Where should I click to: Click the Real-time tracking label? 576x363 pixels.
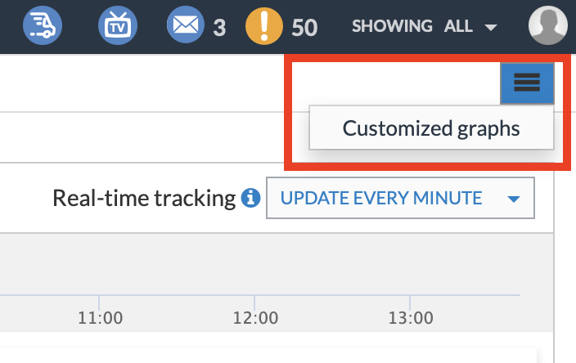(x=144, y=198)
